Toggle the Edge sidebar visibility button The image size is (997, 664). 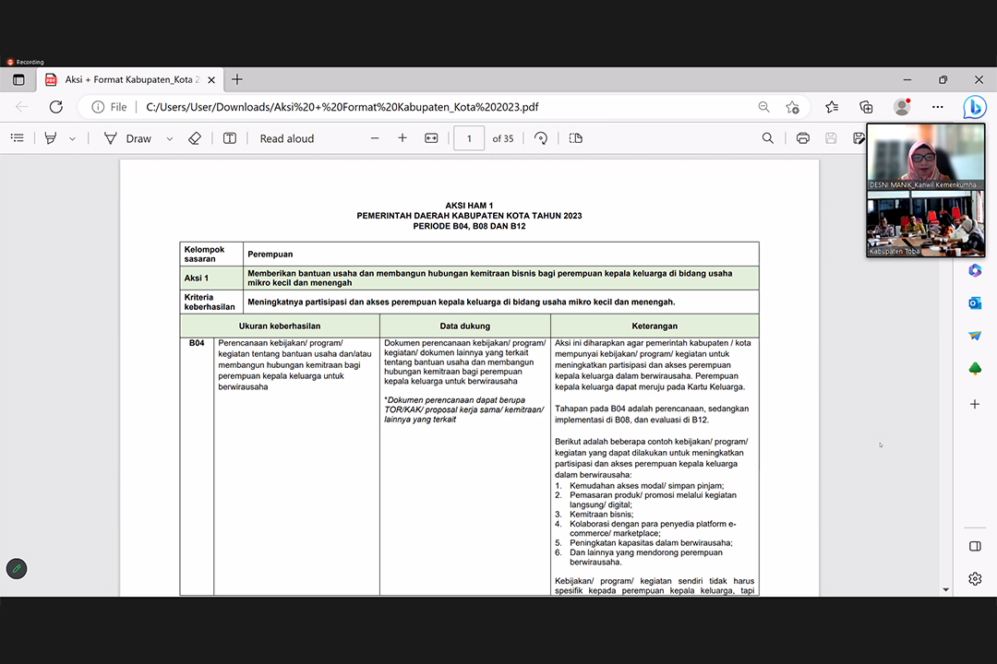click(x=975, y=547)
